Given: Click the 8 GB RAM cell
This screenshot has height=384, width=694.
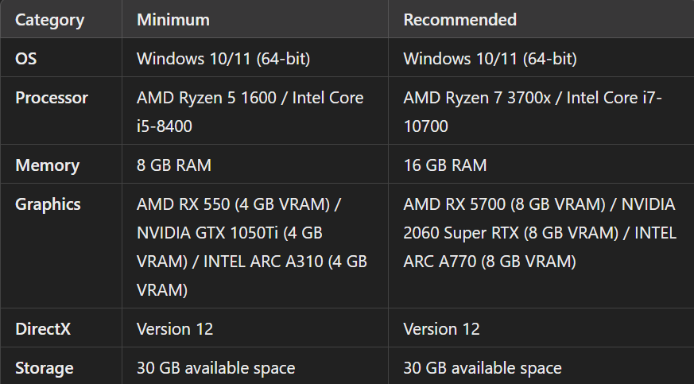Looking at the screenshot, I should (x=174, y=165).
